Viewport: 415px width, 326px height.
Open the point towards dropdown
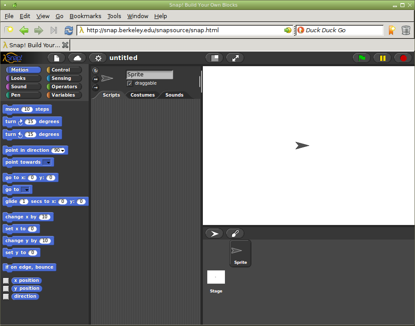pyautogui.click(x=47, y=162)
